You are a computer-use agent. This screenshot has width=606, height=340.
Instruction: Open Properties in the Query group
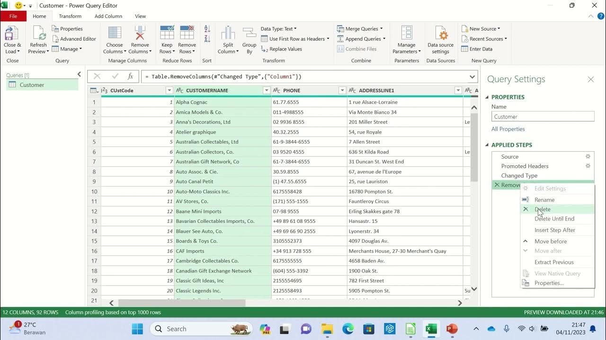point(67,29)
